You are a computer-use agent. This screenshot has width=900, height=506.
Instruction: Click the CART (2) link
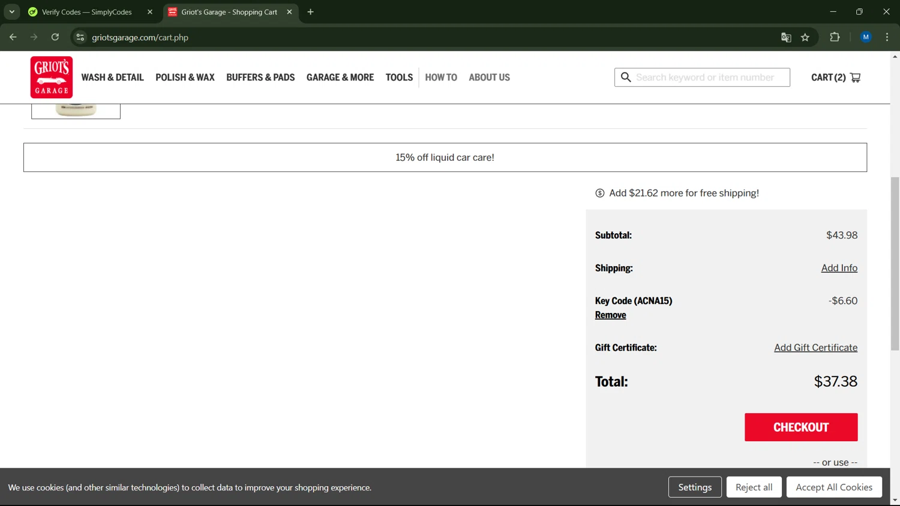click(836, 77)
